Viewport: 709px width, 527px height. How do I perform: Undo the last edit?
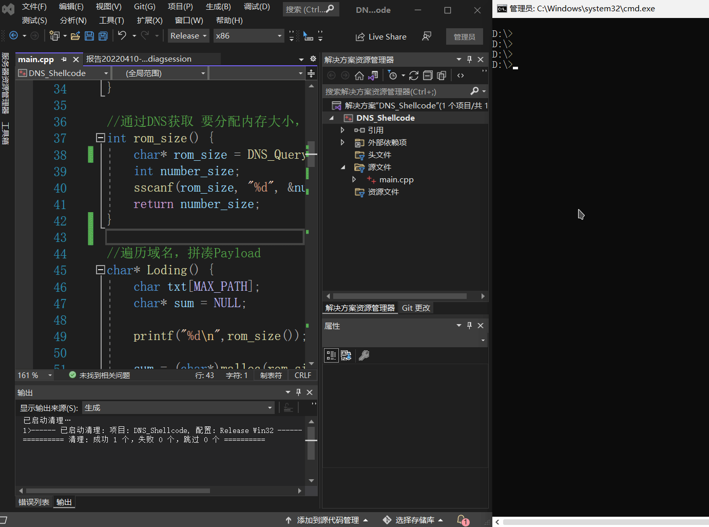(x=122, y=35)
